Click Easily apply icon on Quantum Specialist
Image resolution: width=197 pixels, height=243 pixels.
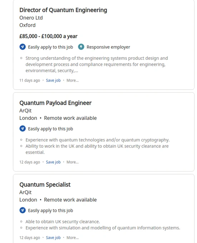pyautogui.click(x=23, y=210)
